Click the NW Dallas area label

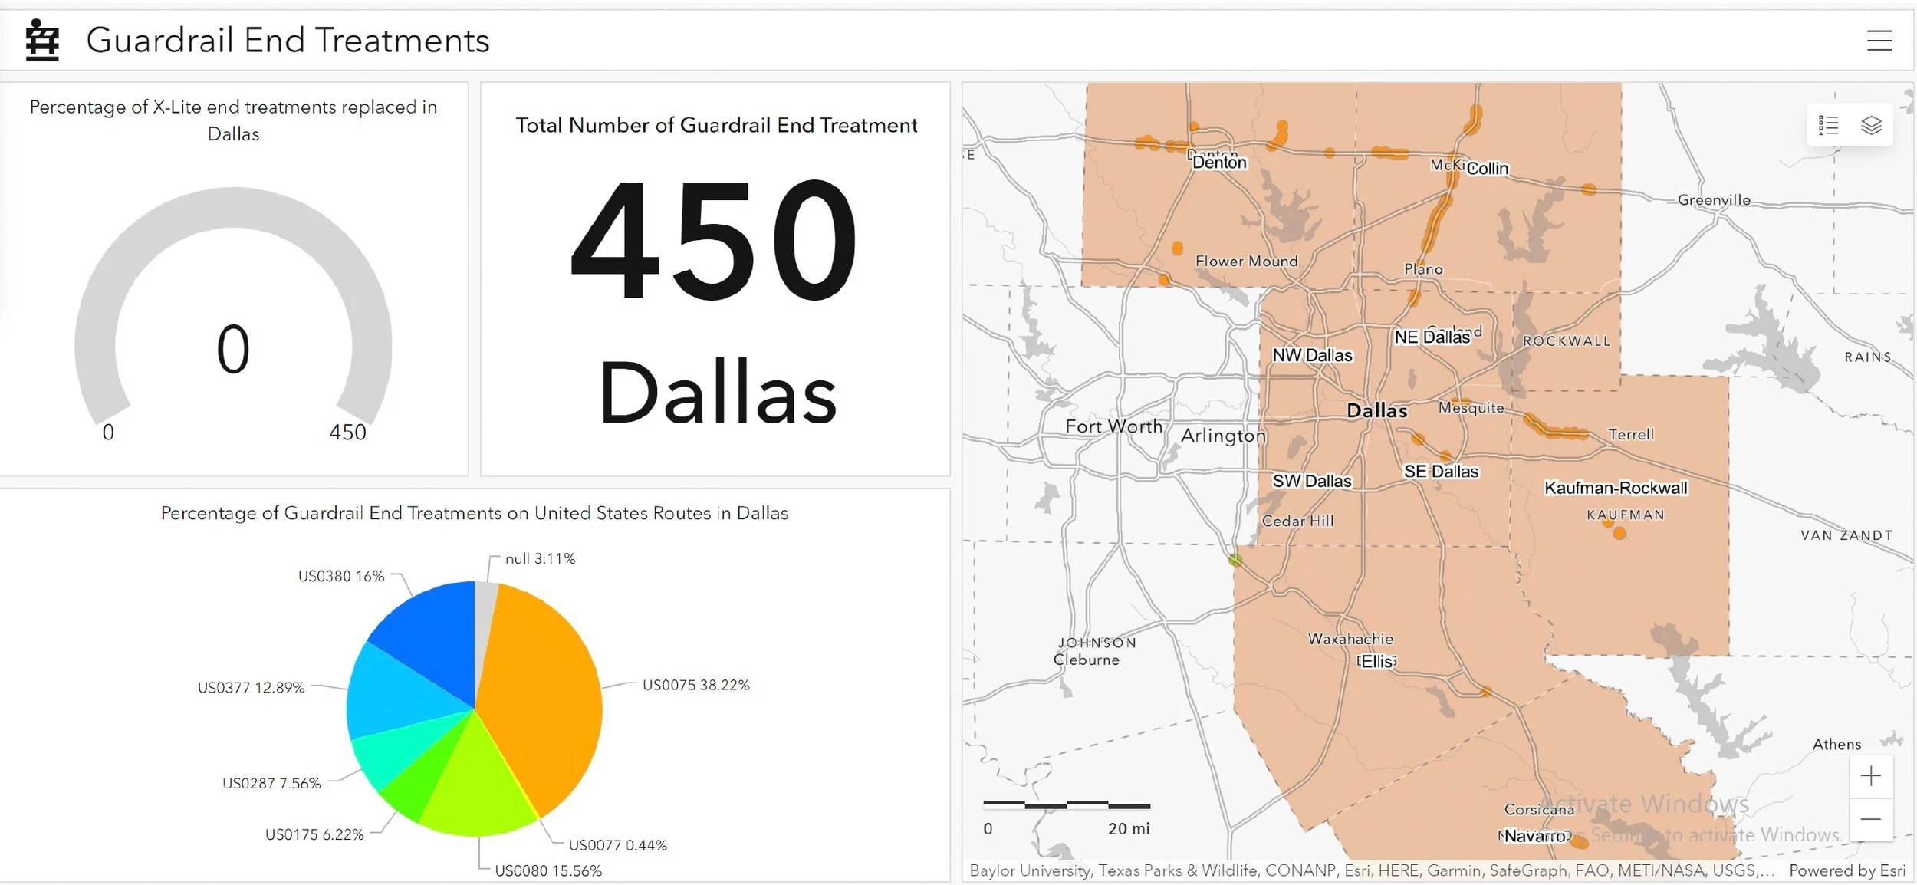pyautogui.click(x=1312, y=355)
